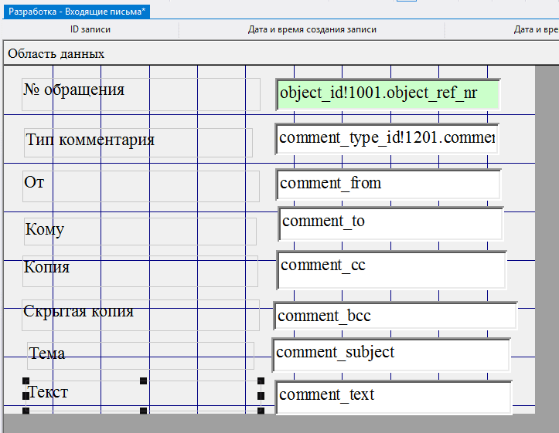Click the green object_ref_nr field
This screenshot has width=559, height=433.
coord(388,94)
